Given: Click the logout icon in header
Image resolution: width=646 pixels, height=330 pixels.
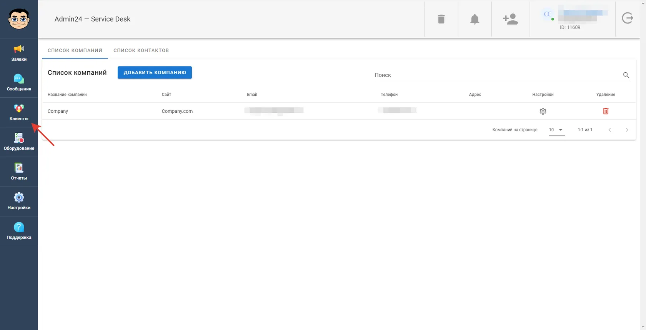Looking at the screenshot, I should point(628,18).
